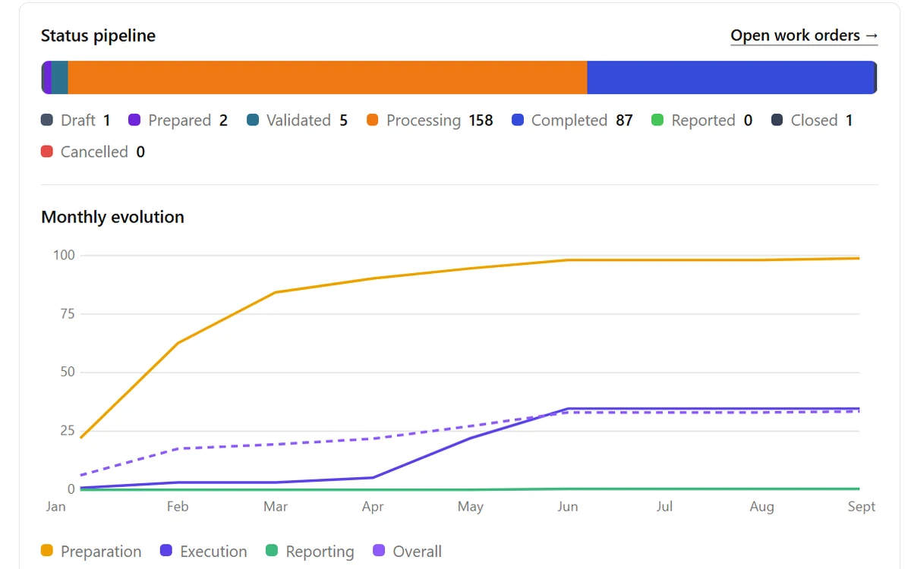Screen dimensions: 911x569
Task: Click the Status pipeline heading
Action: pyautogui.click(x=98, y=36)
